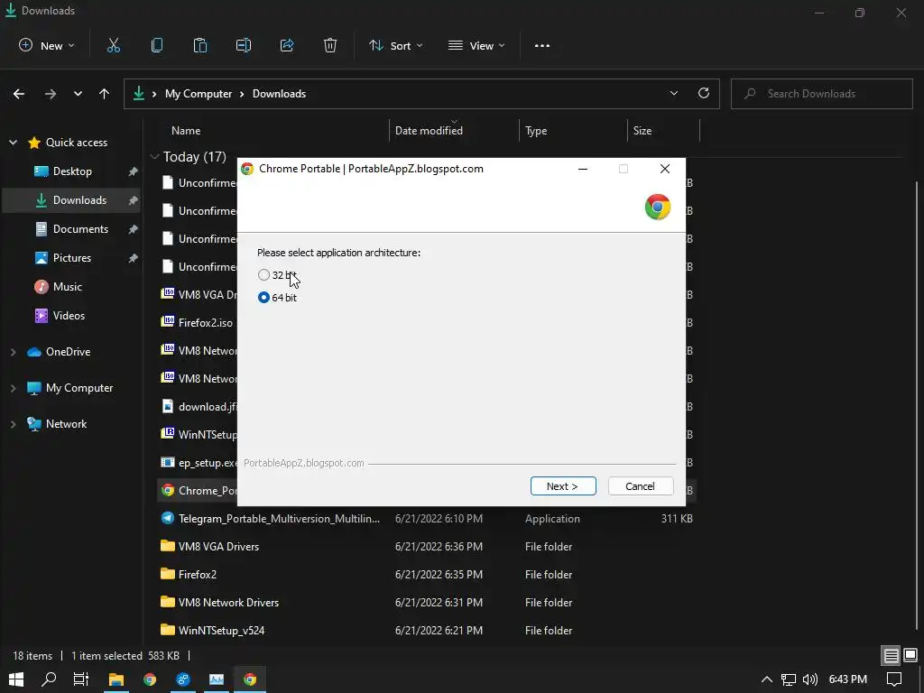Click the Telegram application file icon

(168, 518)
